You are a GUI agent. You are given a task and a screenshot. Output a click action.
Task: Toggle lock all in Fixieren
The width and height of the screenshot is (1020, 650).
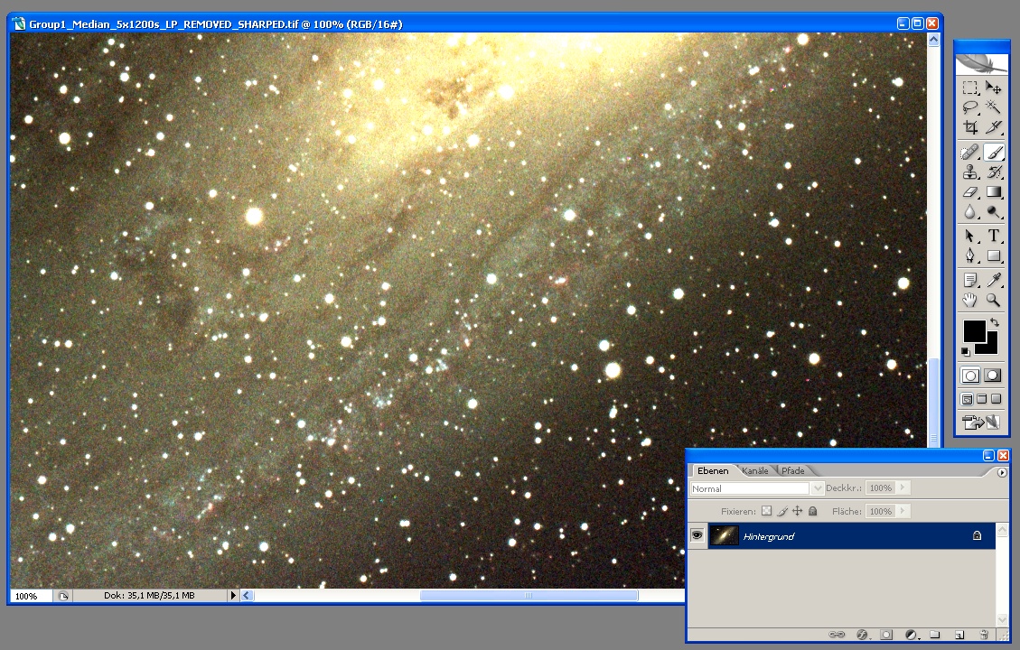tap(812, 511)
